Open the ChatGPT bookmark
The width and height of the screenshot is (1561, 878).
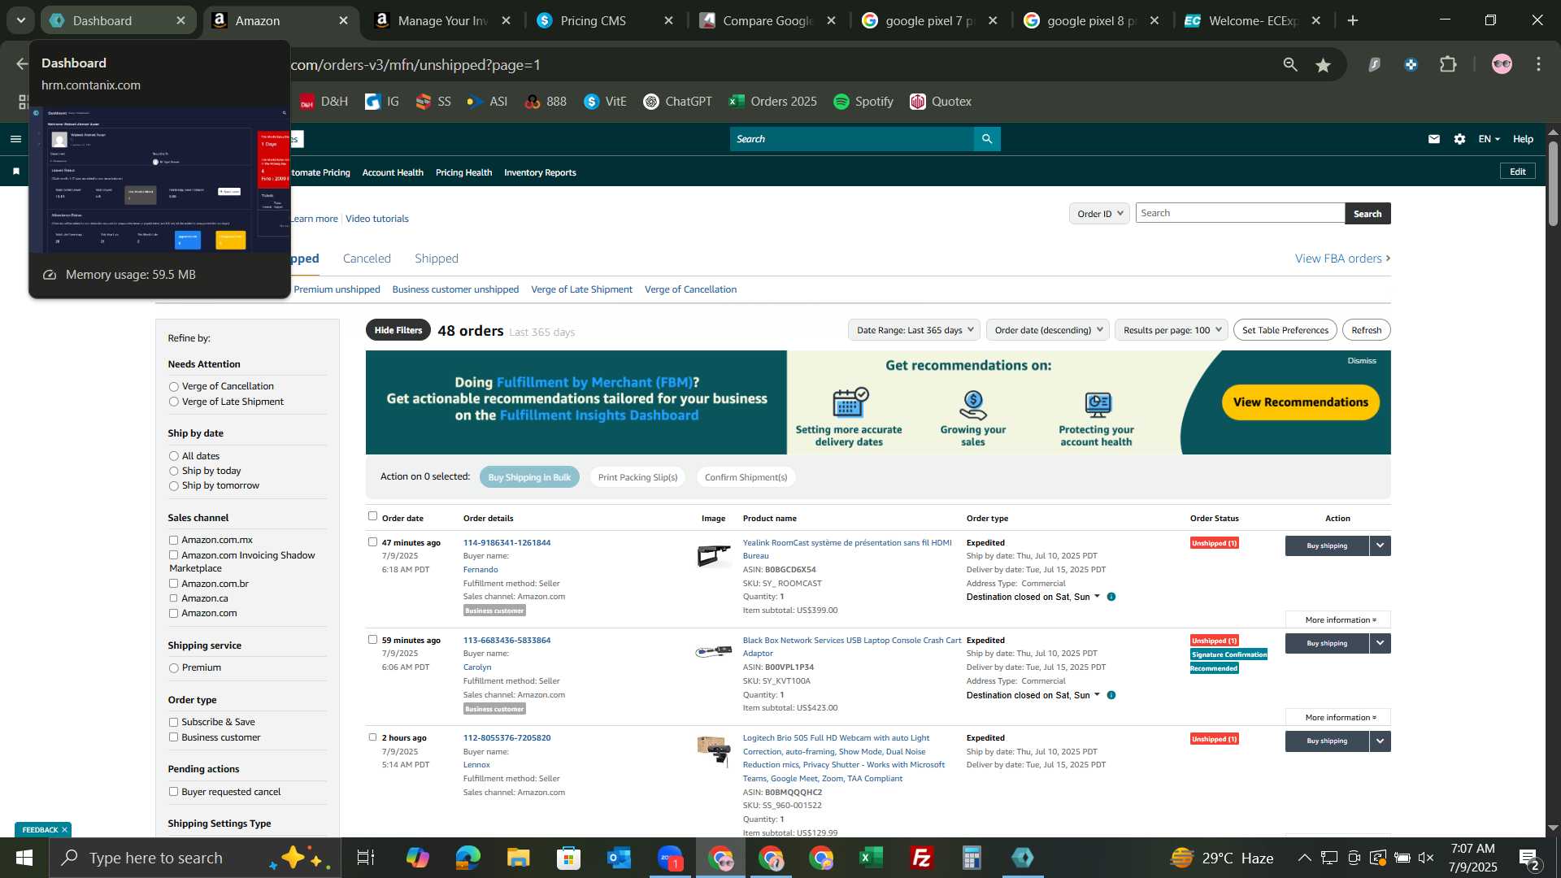(x=677, y=102)
